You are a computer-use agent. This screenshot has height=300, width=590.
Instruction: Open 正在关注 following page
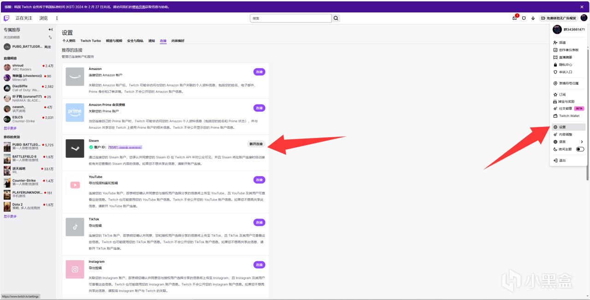click(24, 18)
